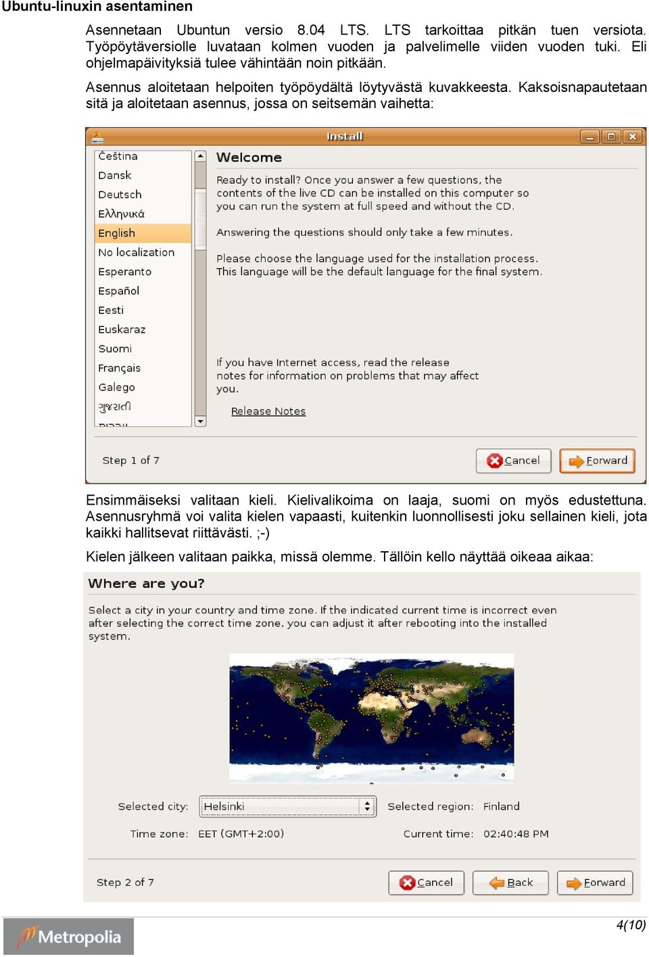
Task: Select Eesti as the language
Action: tap(143, 310)
